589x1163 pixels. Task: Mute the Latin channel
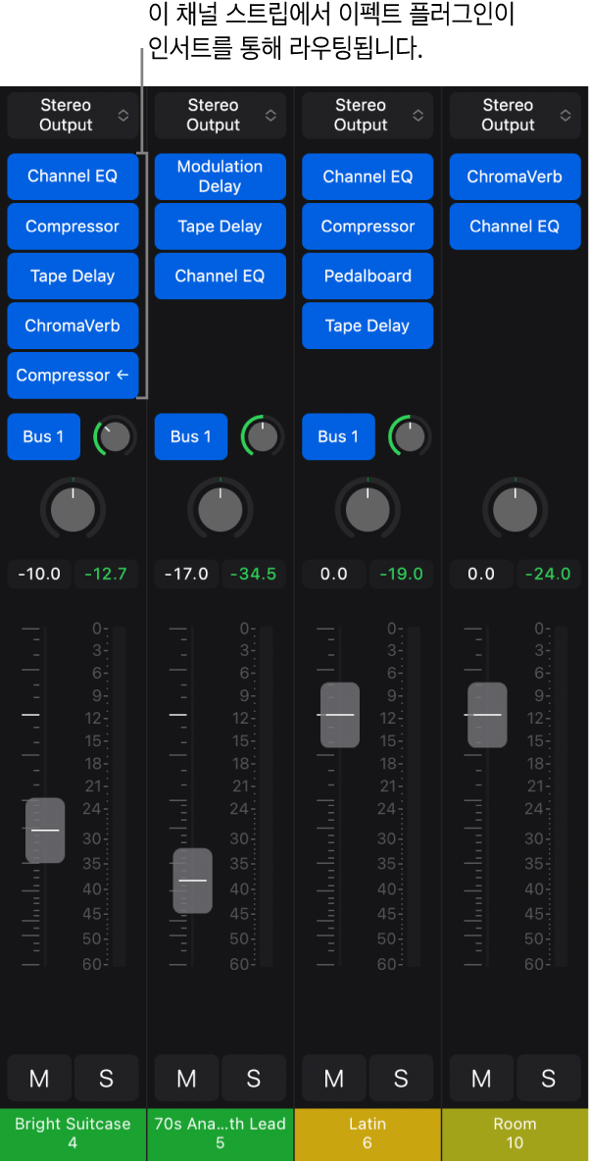334,1078
